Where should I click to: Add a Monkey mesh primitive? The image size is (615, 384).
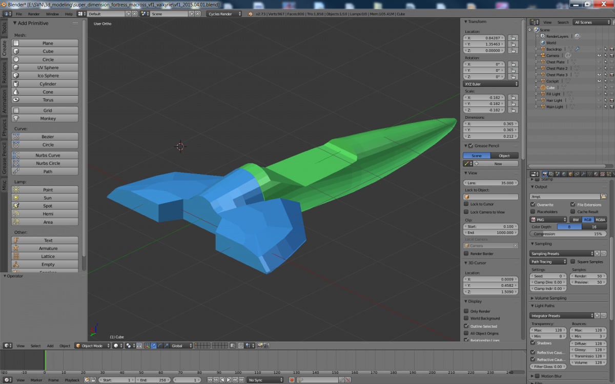[45, 118]
